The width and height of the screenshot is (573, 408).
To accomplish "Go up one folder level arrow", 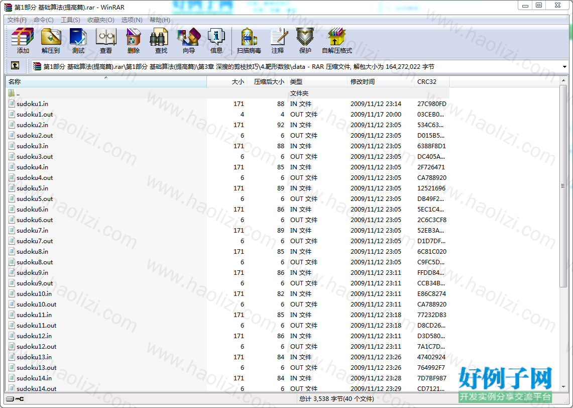I will coord(15,66).
